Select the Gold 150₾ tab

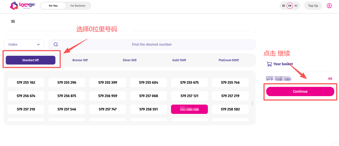179,60
